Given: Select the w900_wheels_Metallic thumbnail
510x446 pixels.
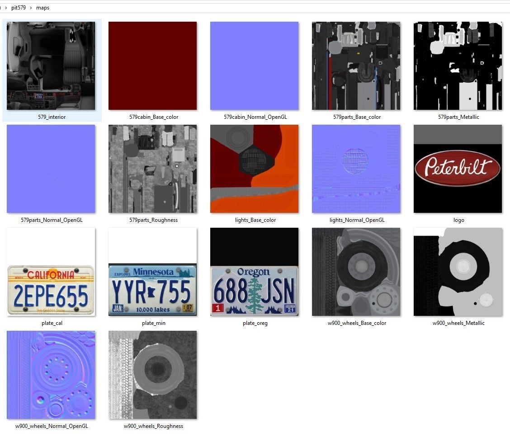Looking at the screenshot, I should click(458, 272).
